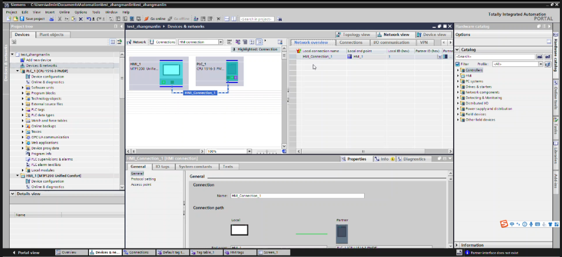Collapse the Catalog section header

coord(457,50)
